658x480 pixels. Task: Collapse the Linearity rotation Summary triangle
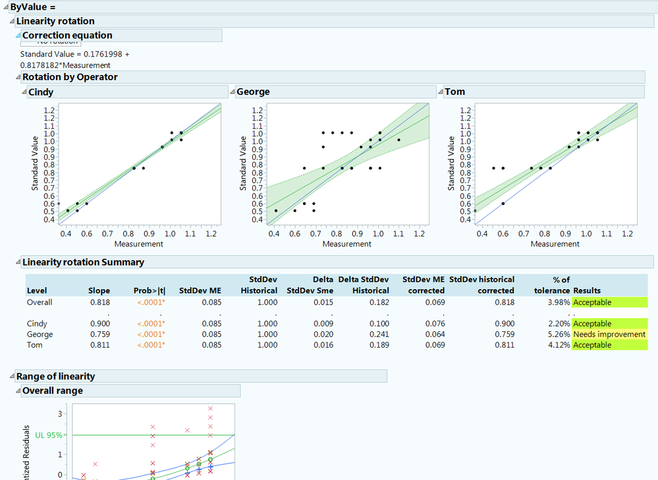[x=18, y=262]
